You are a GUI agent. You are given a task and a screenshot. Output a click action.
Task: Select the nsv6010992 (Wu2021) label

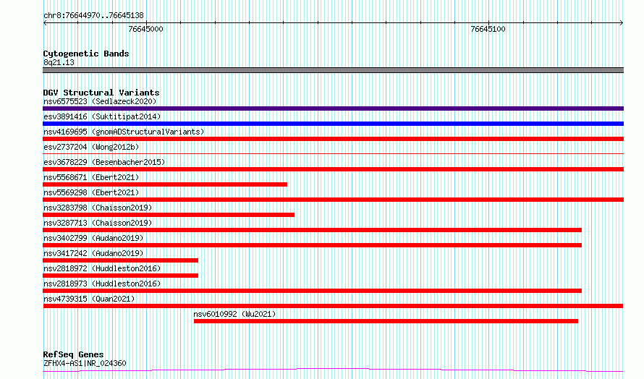point(234,314)
